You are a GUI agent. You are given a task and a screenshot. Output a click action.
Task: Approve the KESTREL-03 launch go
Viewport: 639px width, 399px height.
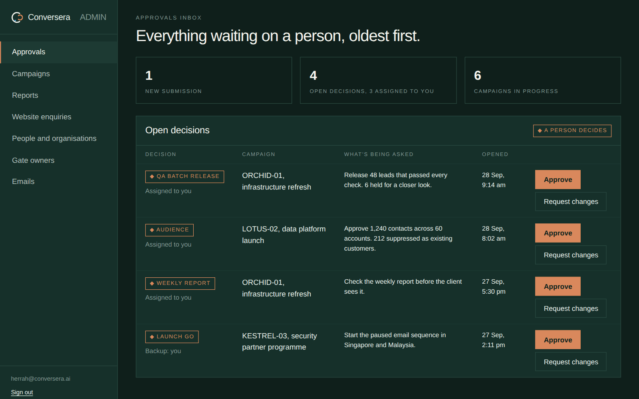[x=558, y=340]
